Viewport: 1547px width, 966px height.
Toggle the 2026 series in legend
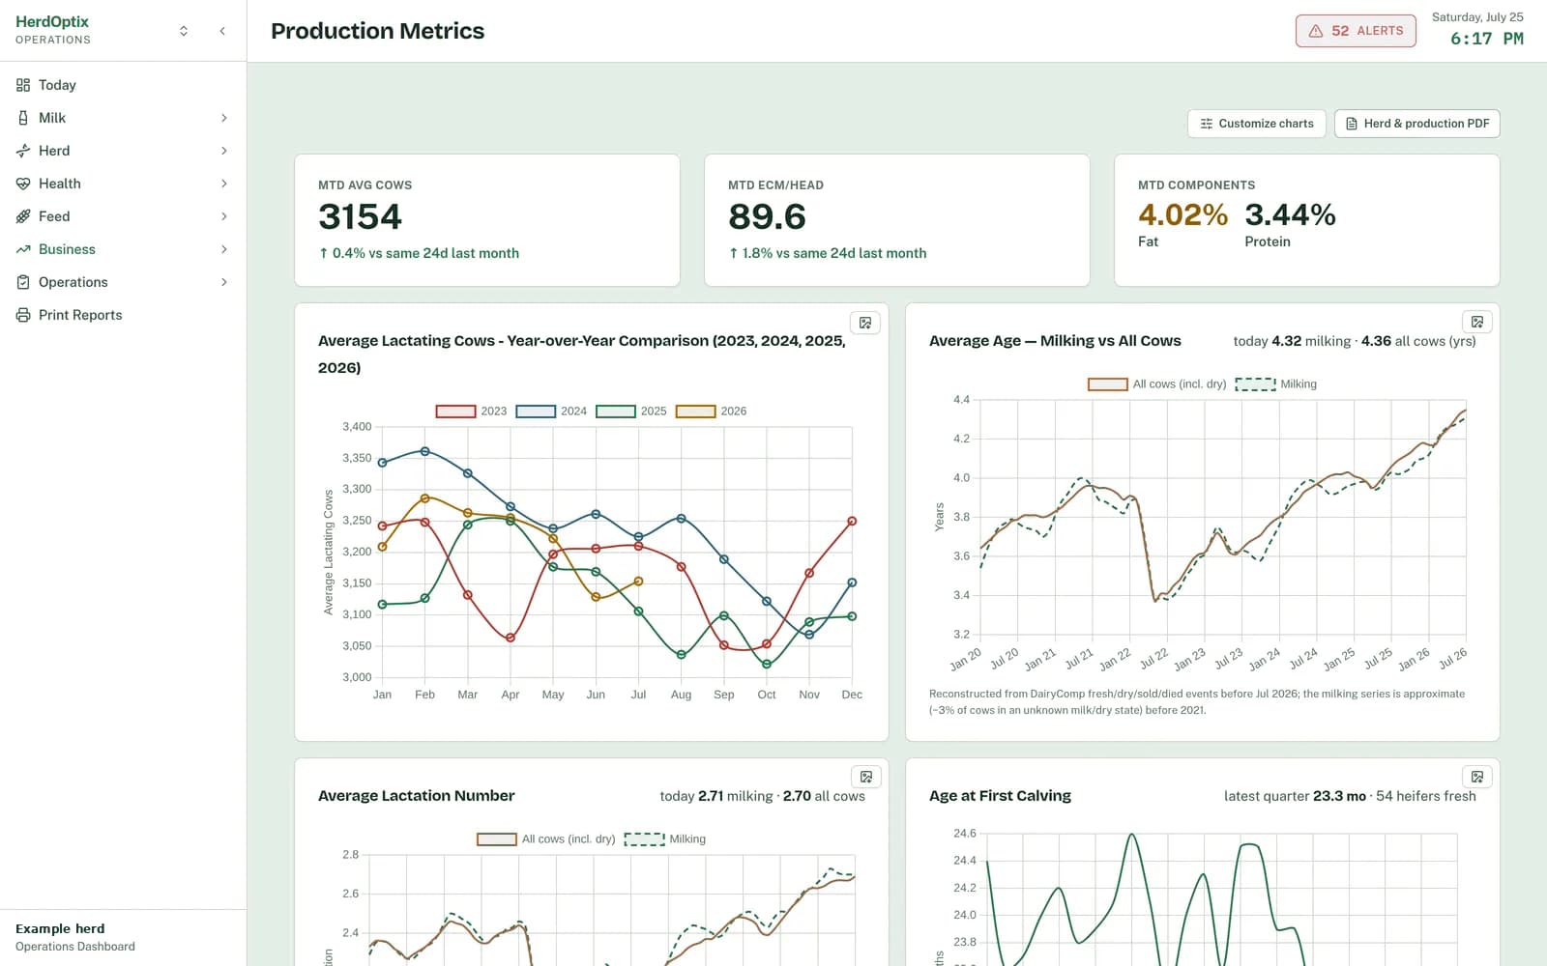(711, 412)
